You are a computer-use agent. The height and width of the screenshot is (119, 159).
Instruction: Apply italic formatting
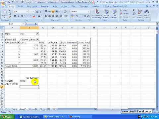click(19, 16)
